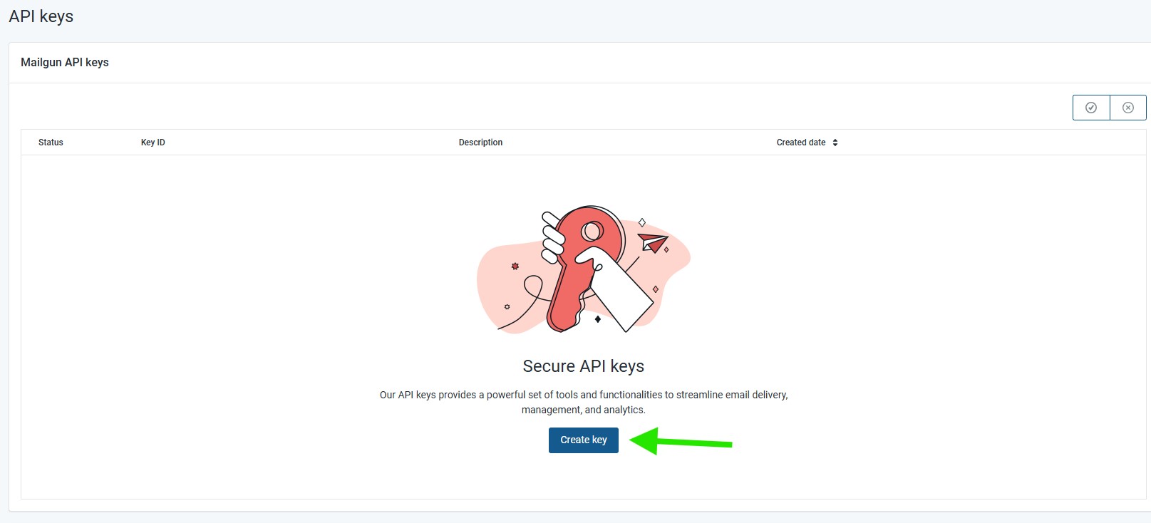1151x523 pixels.
Task: Click the red star decoration in the illustration
Action: coord(515,266)
